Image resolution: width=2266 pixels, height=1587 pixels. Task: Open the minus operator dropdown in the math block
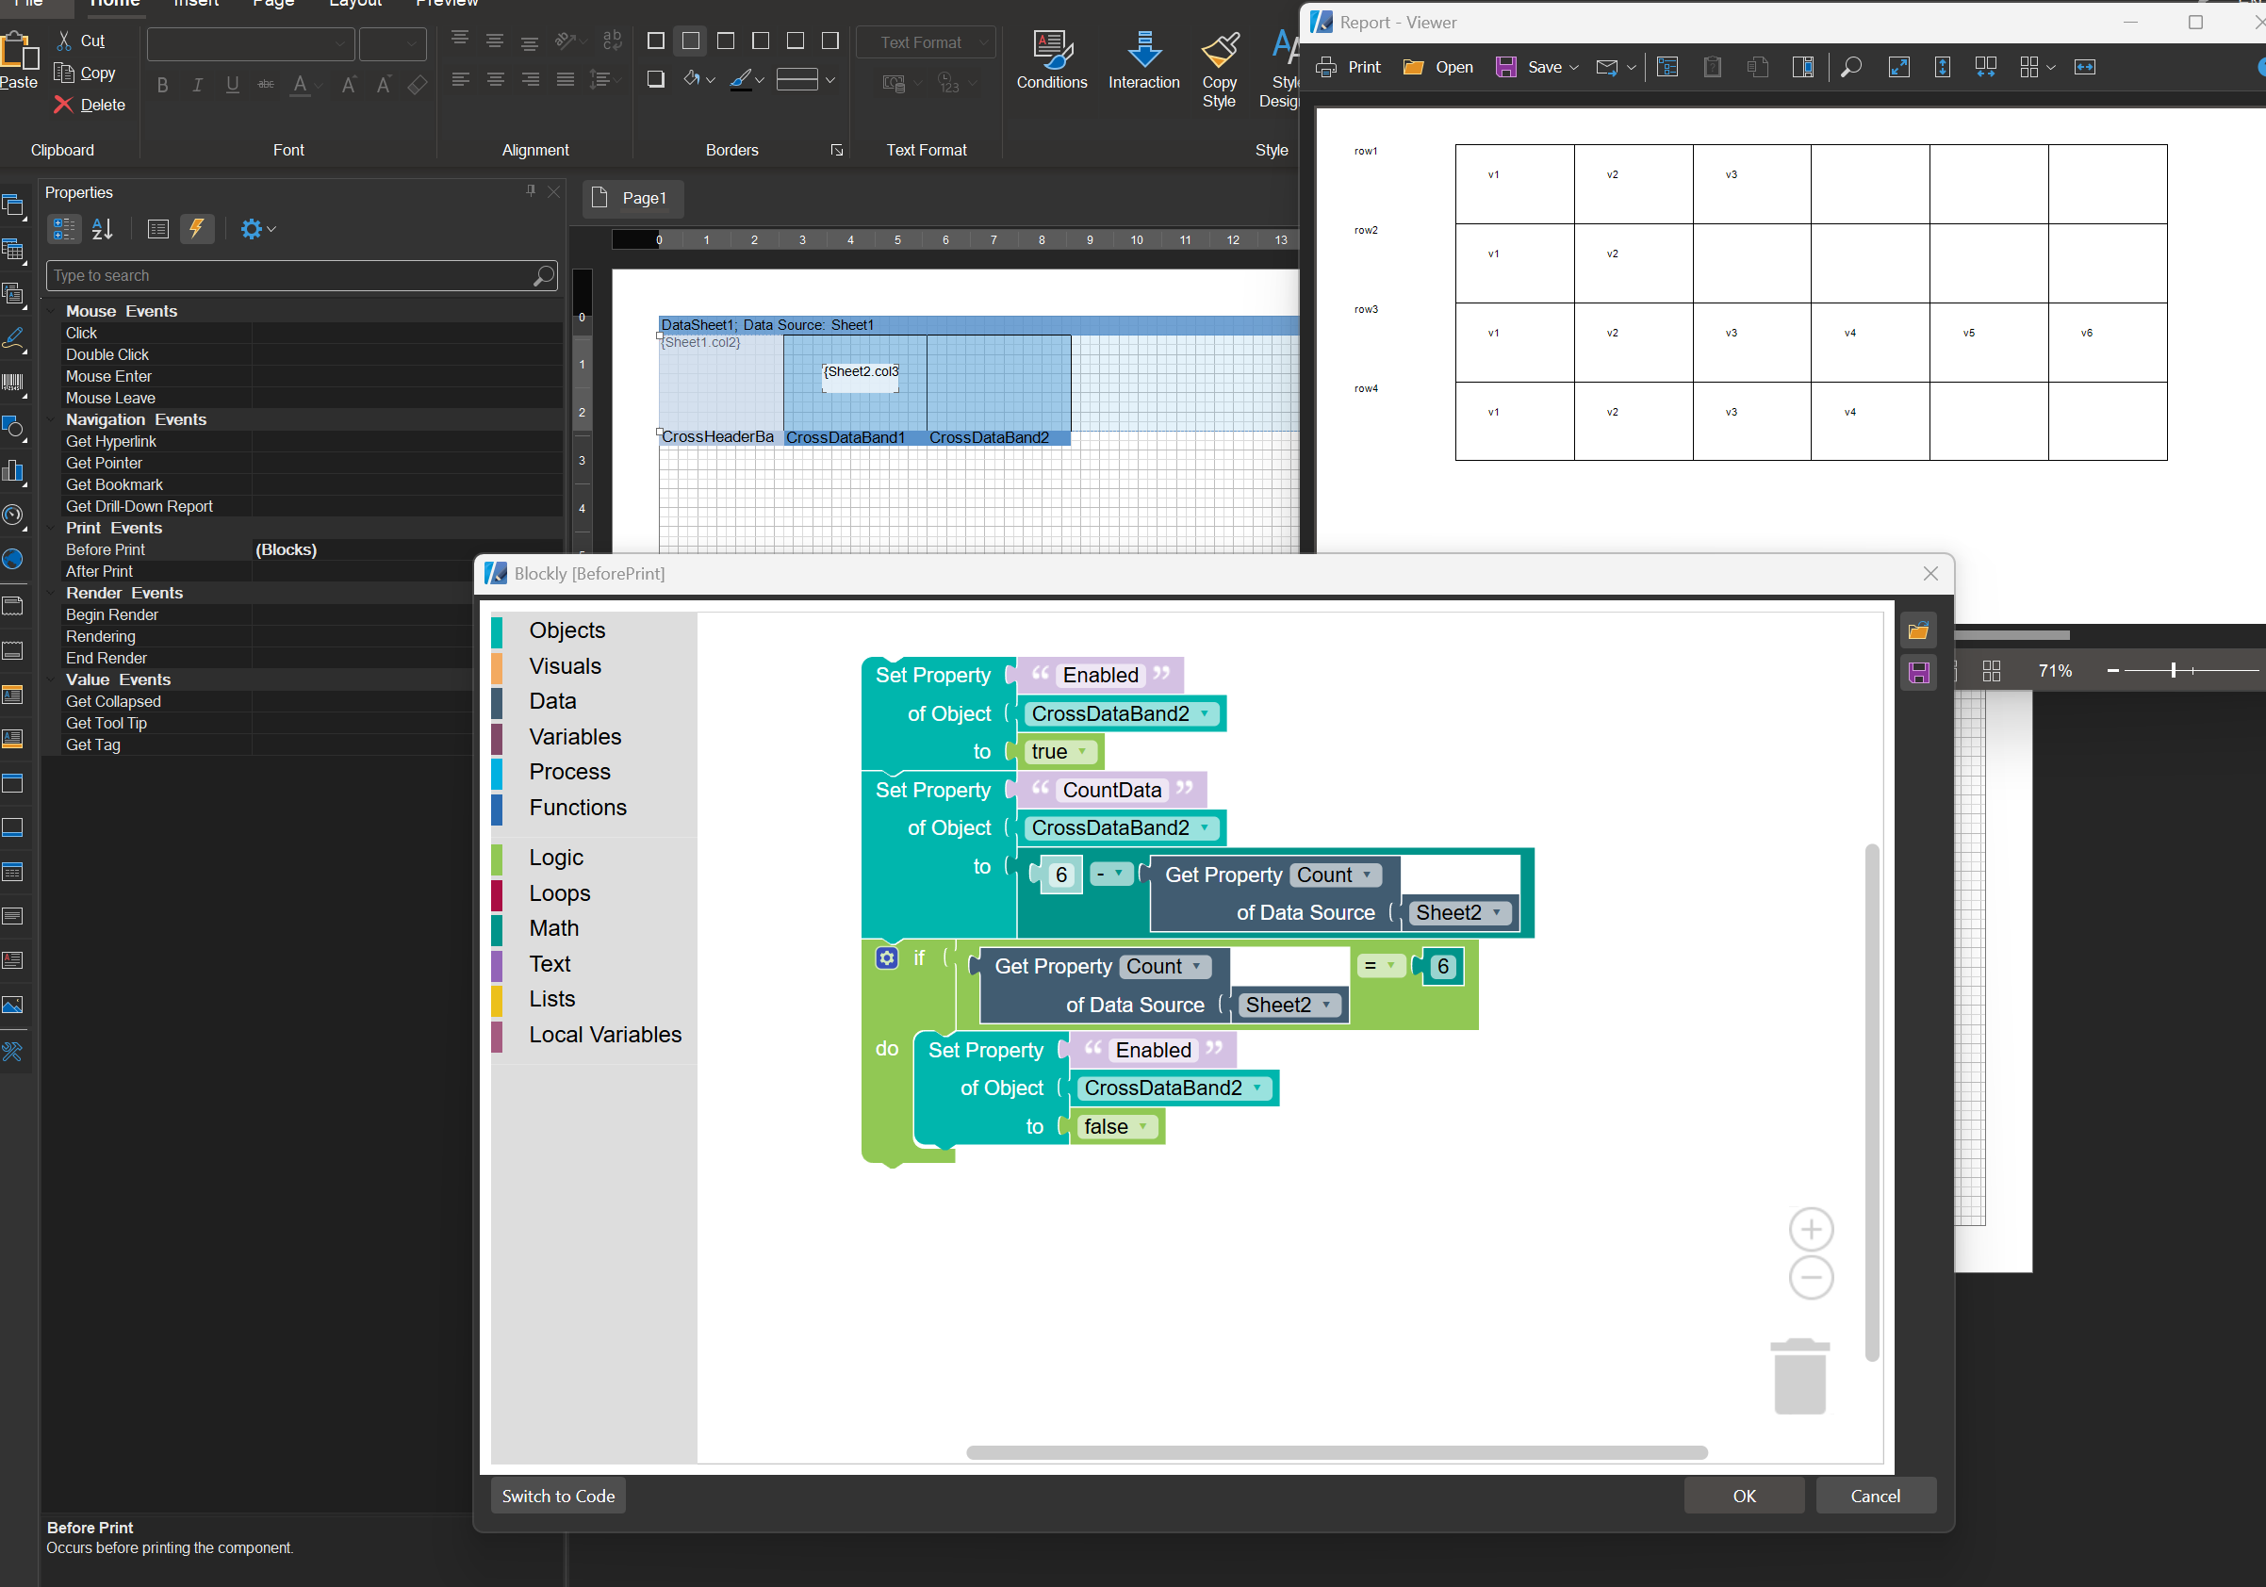[x=1110, y=875]
